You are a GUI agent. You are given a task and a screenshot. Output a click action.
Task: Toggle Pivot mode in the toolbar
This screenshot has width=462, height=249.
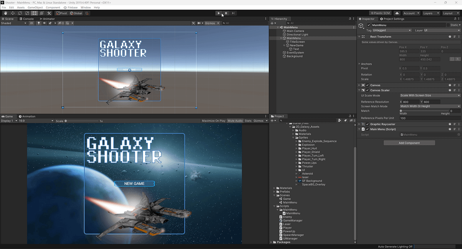62,13
